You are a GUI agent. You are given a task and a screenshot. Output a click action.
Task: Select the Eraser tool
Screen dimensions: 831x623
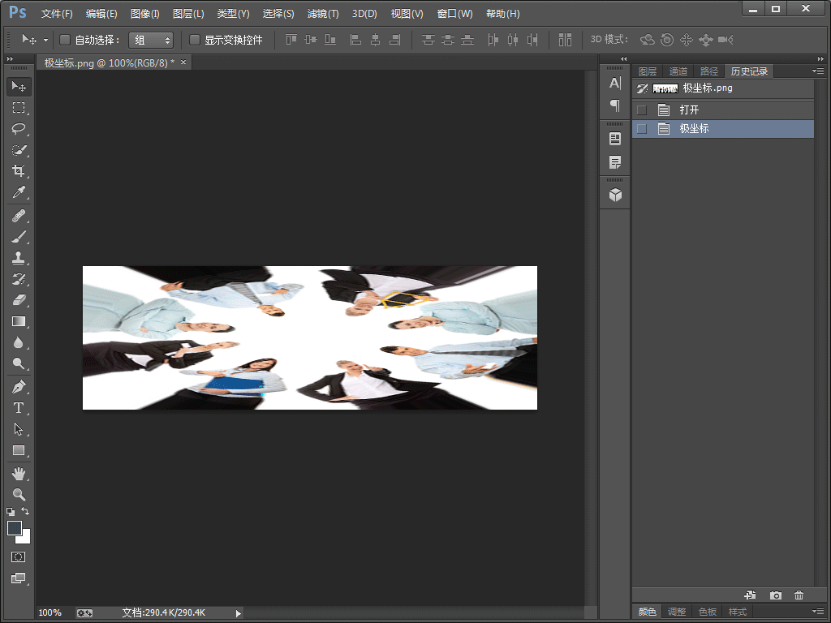[x=19, y=300]
